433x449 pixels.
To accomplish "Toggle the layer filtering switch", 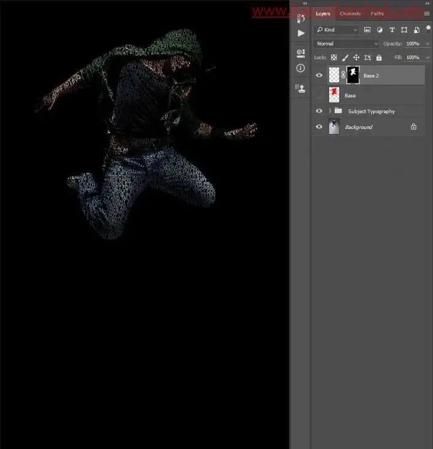I will [x=429, y=29].
